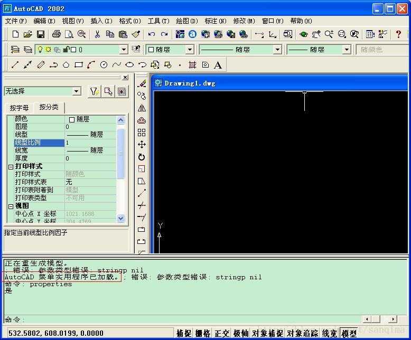Click the Quick Select funnel icon

point(95,91)
